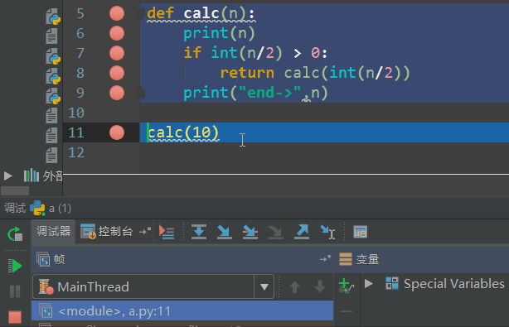Click the print(n) statement on line 6
509x327 pixels.
(219, 33)
